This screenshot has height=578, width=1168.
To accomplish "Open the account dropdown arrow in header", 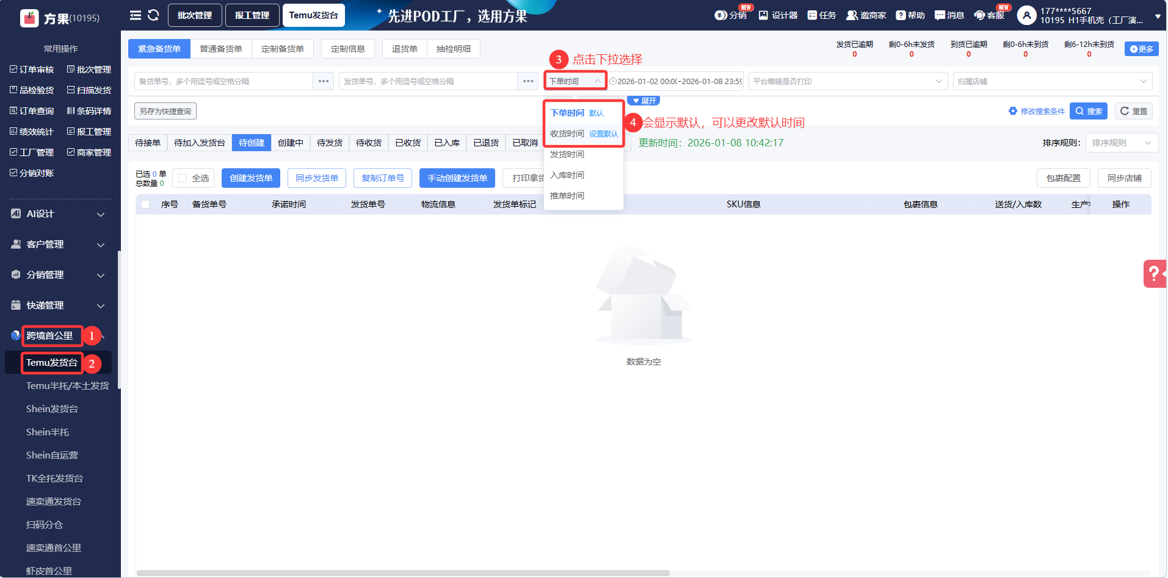I will pos(1158,16).
